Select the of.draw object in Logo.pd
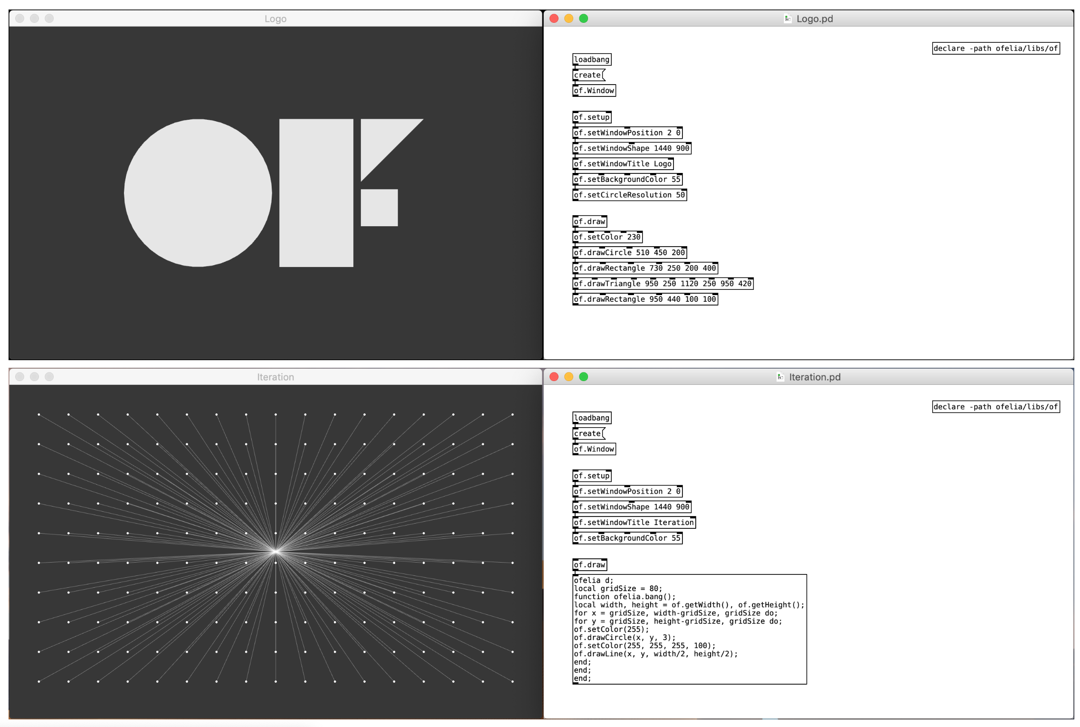Image resolution: width=1080 pixels, height=727 pixels. [x=590, y=221]
